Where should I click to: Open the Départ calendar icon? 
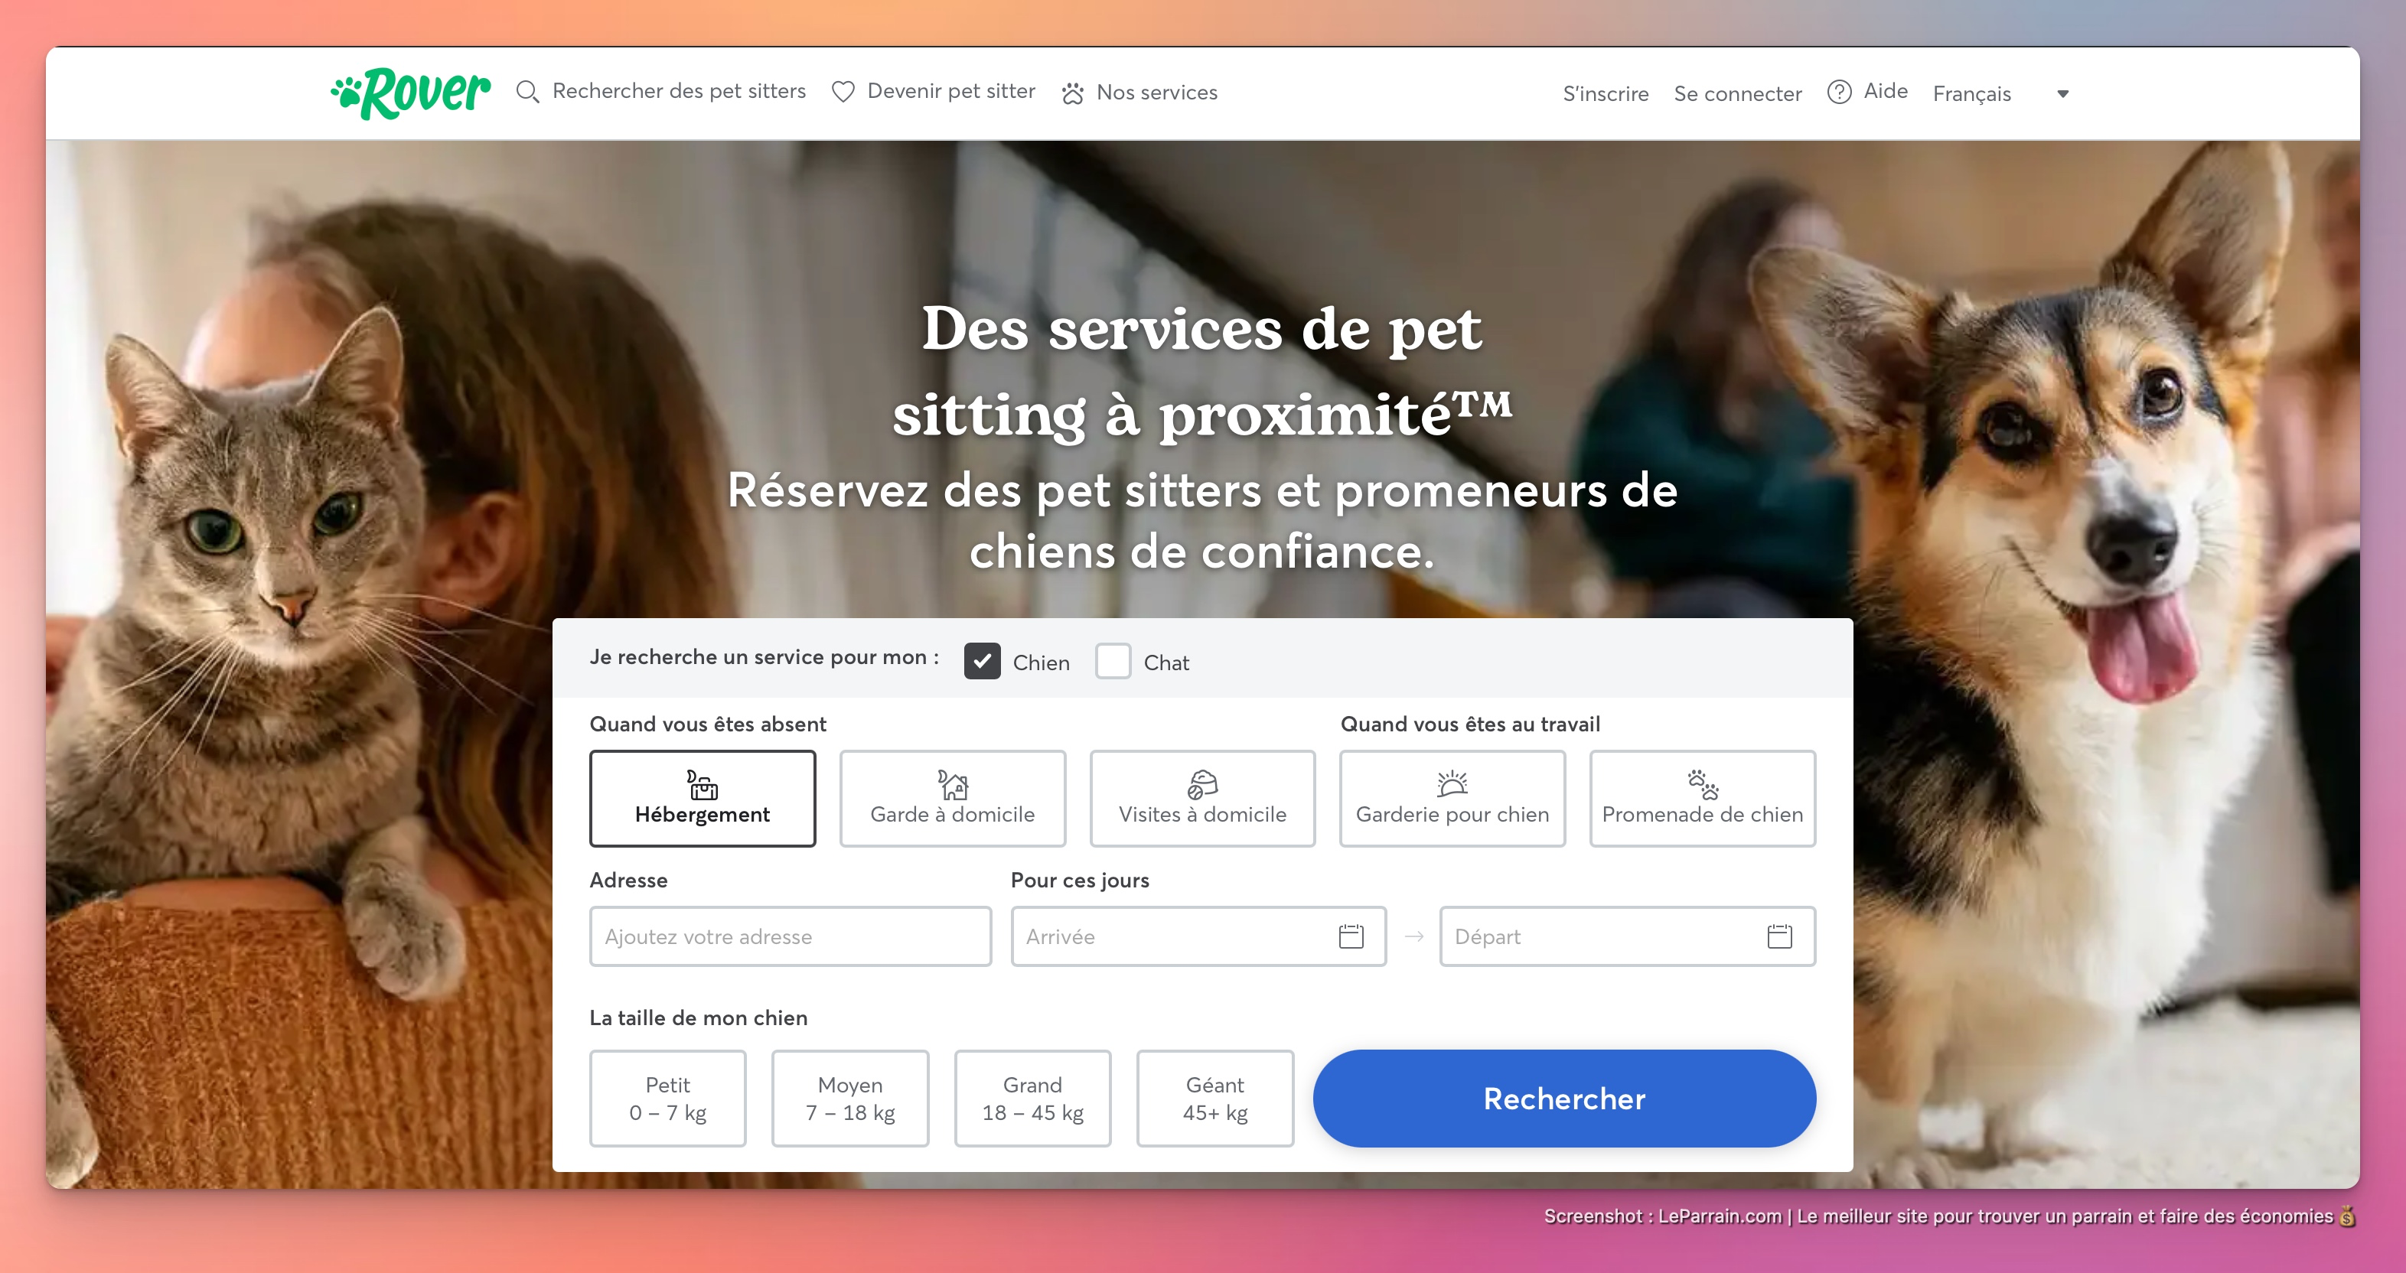pyautogui.click(x=1779, y=936)
